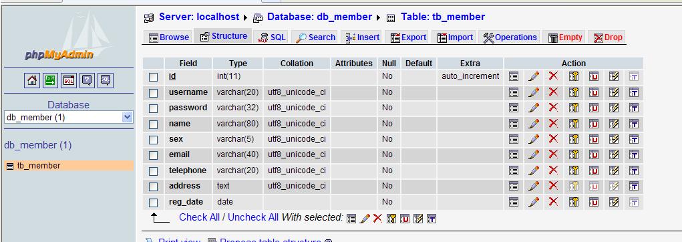Check the telephone field checkbox
Screen dimensions: 682x242
click(x=153, y=171)
